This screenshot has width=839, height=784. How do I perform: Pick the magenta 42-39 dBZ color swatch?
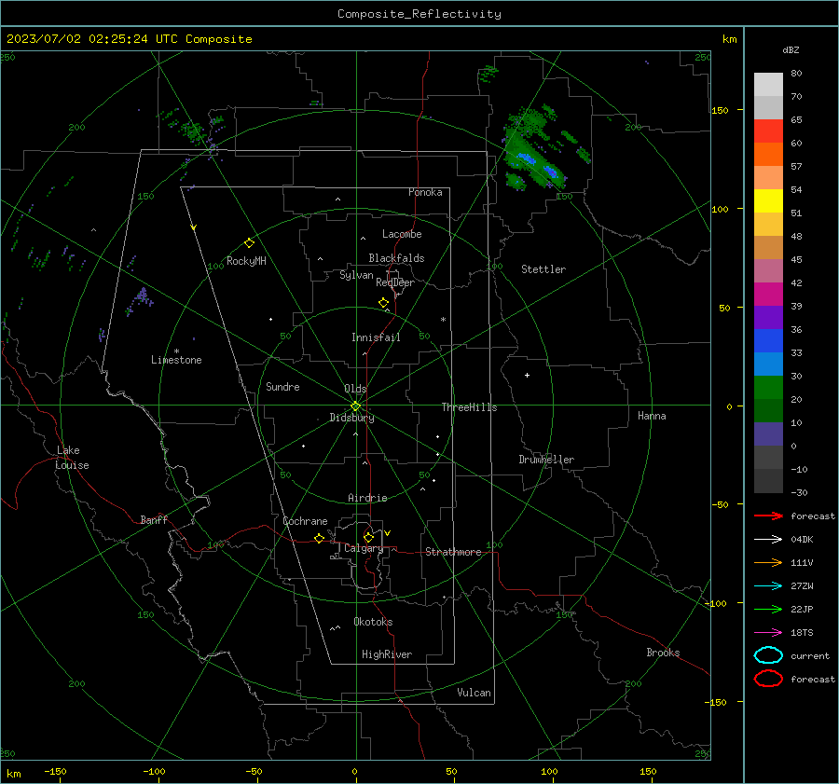click(768, 294)
